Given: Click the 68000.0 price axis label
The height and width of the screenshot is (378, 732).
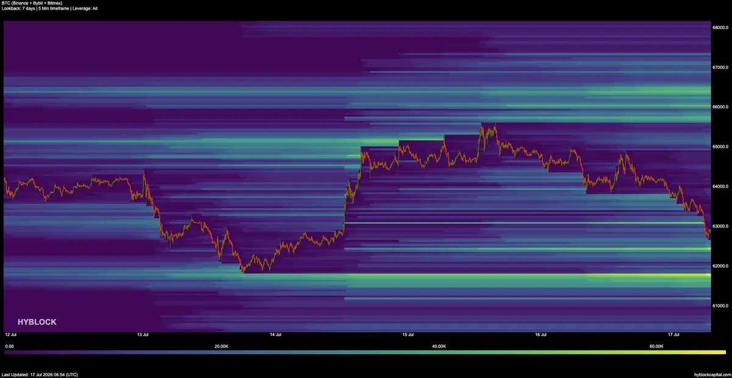Looking at the screenshot, I should 720,27.
